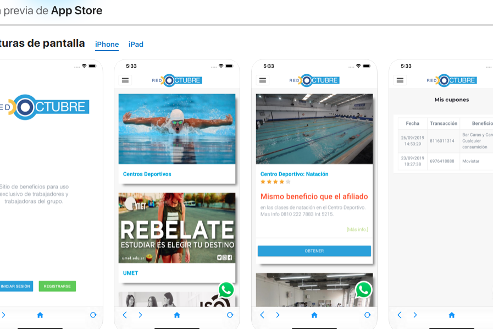Open the [Mas info.] link
This screenshot has height=329, width=493.
coord(357,229)
